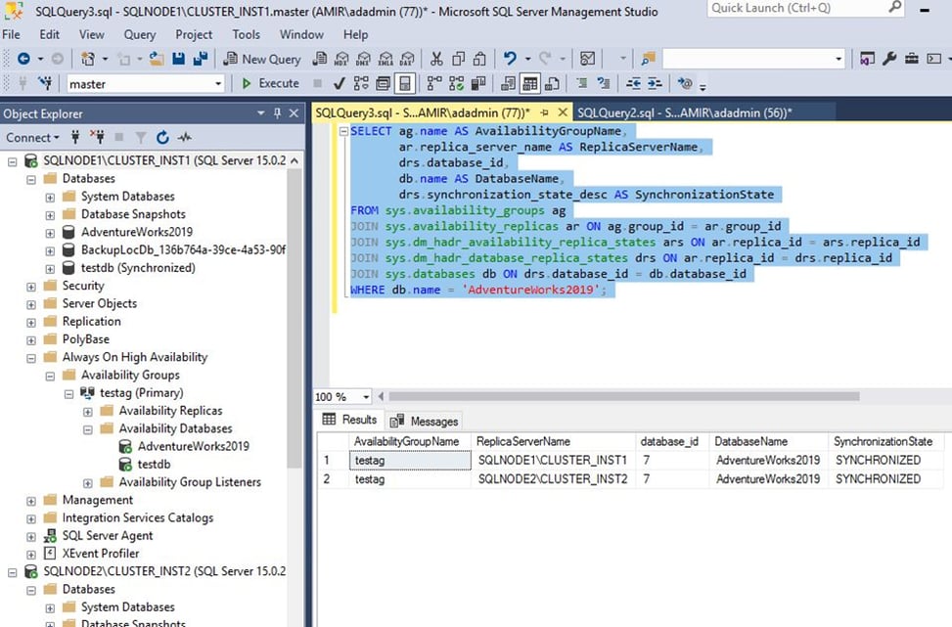
Task: Stop auto-hide by clicking the Object Explorer pin
Action: pos(277,112)
